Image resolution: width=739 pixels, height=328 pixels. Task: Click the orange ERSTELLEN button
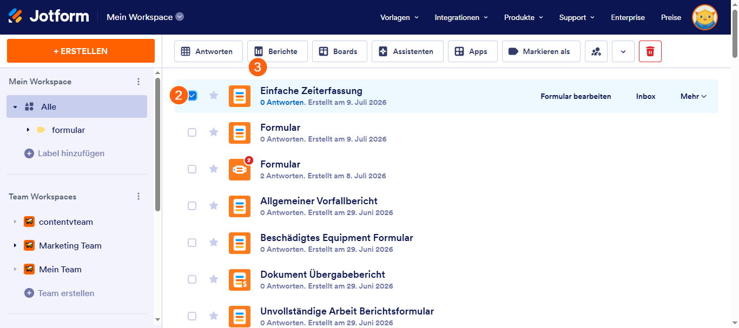click(81, 51)
